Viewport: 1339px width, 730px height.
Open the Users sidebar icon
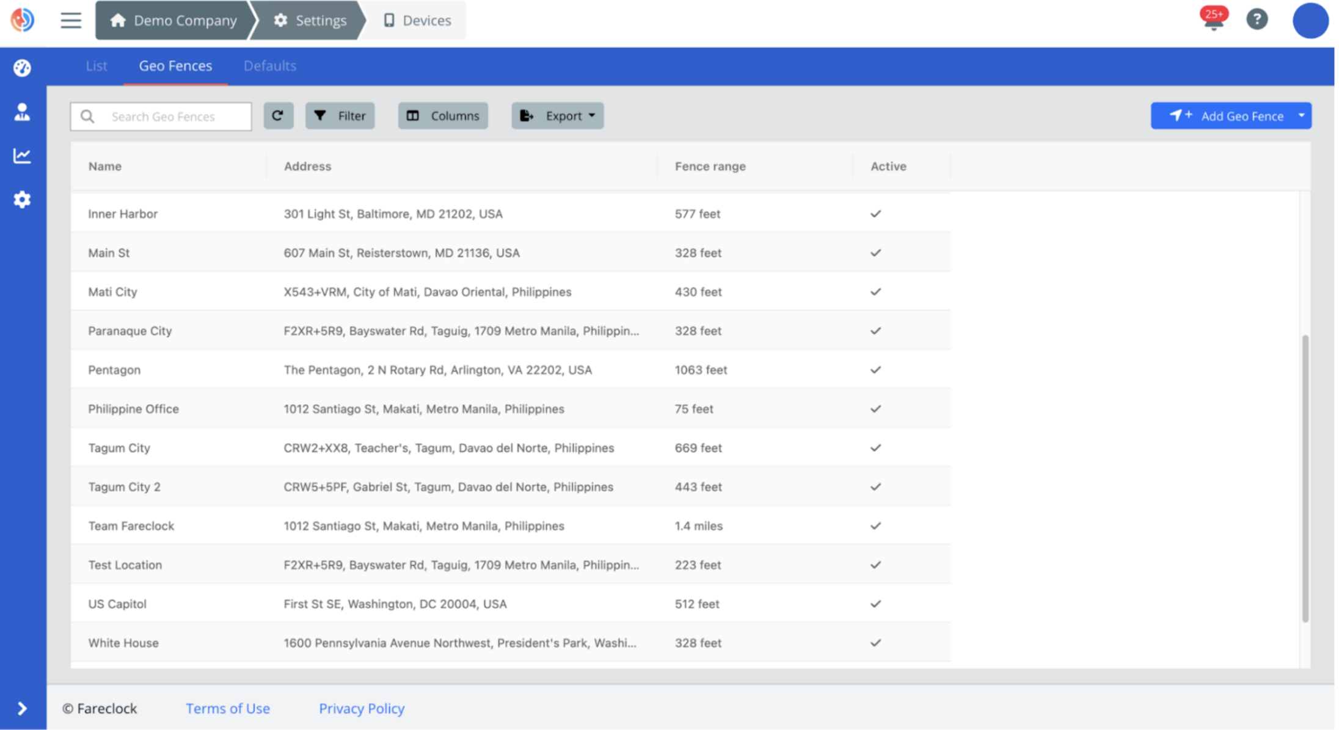[x=22, y=112]
